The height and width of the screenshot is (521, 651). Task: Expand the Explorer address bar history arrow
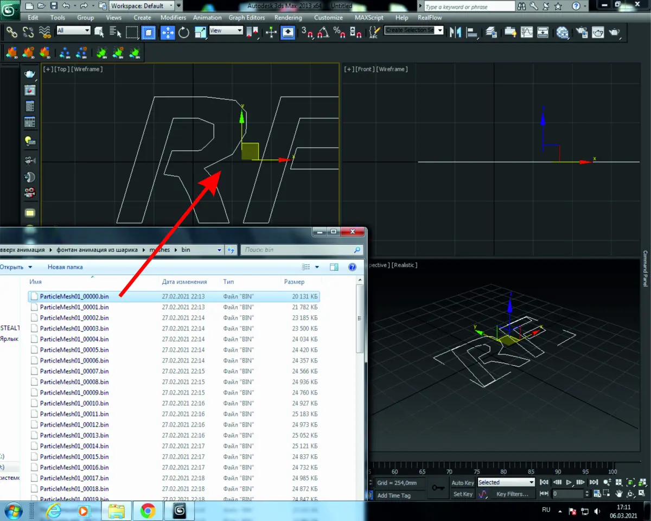219,250
